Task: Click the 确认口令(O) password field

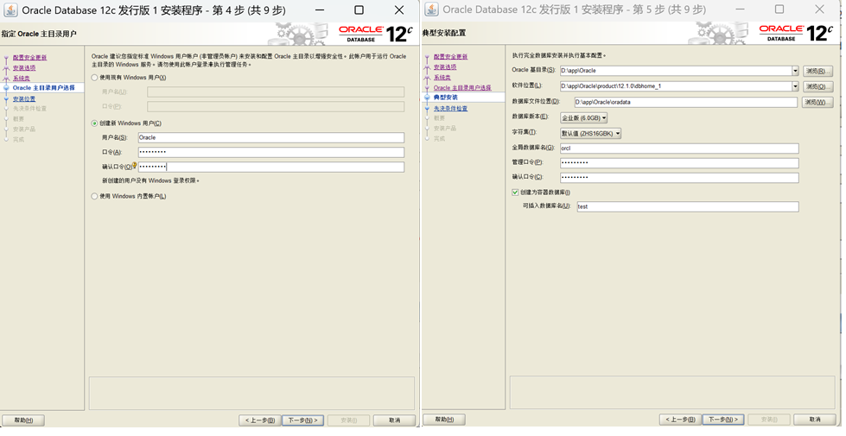Action: pyautogui.click(x=270, y=167)
